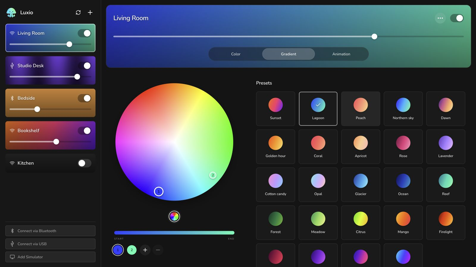Select gradient stop 1 handle on color wheel
This screenshot has width=476, height=267.
click(x=159, y=191)
